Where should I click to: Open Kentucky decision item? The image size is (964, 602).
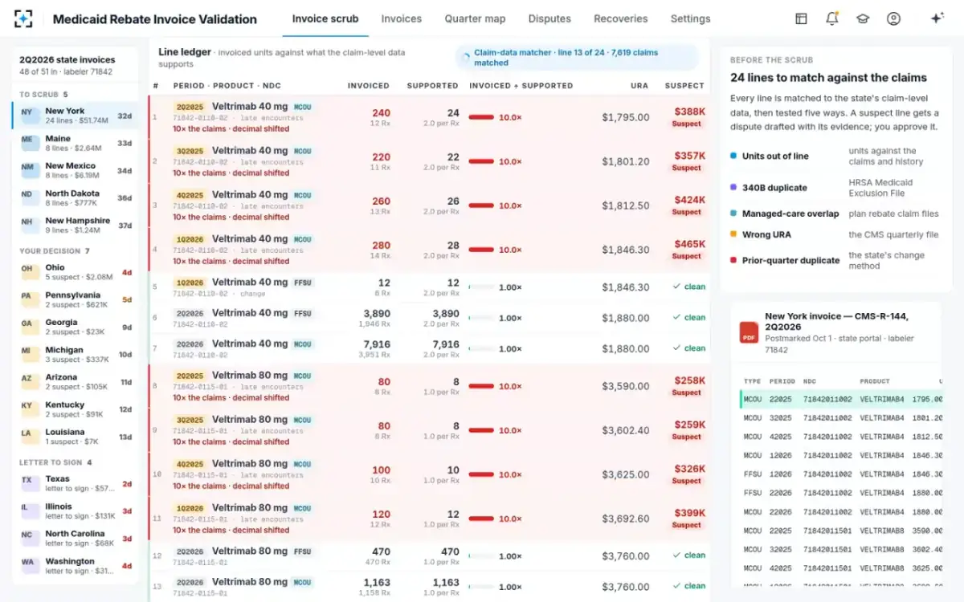tap(76, 409)
